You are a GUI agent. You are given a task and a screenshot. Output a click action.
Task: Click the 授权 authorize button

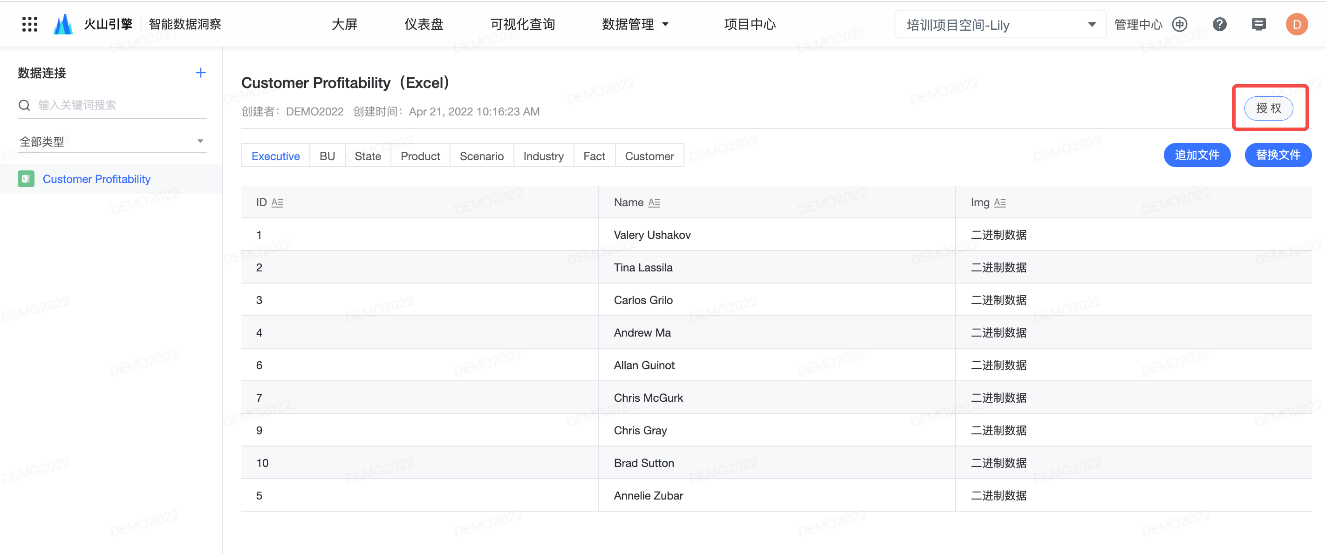(x=1268, y=108)
